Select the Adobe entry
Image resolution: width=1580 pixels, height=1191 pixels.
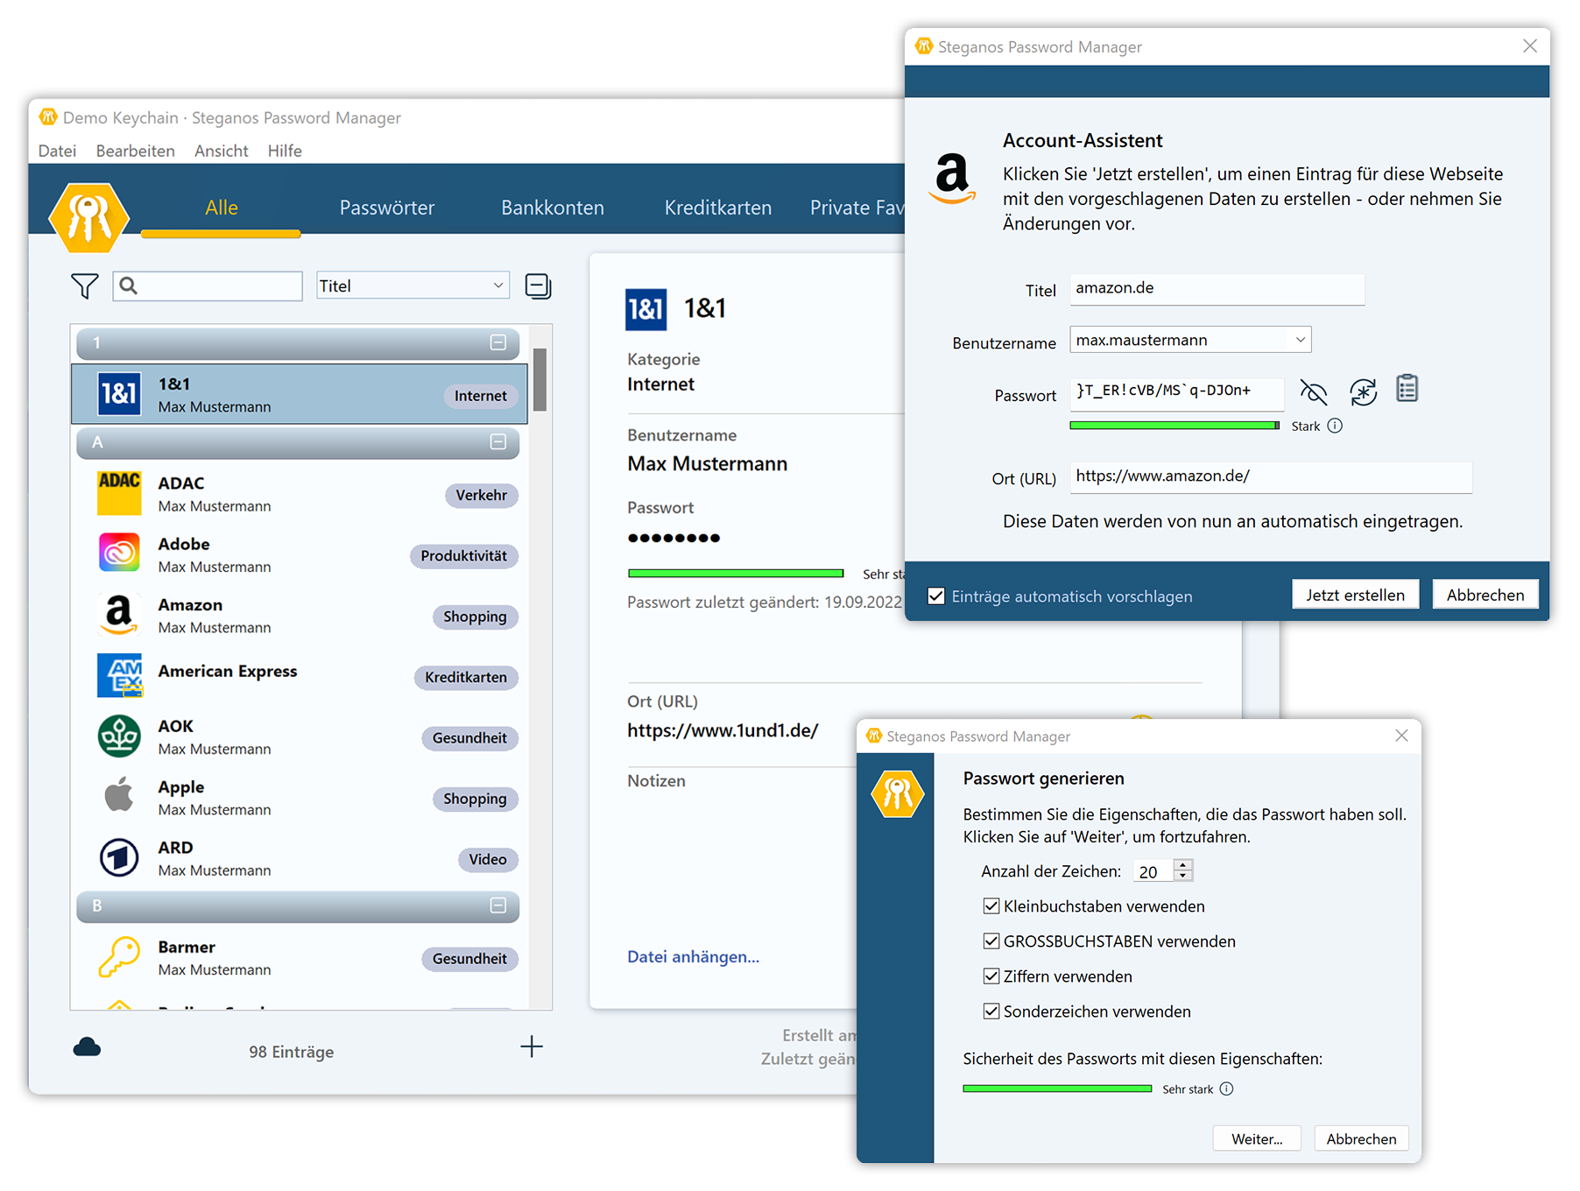pos(299,554)
